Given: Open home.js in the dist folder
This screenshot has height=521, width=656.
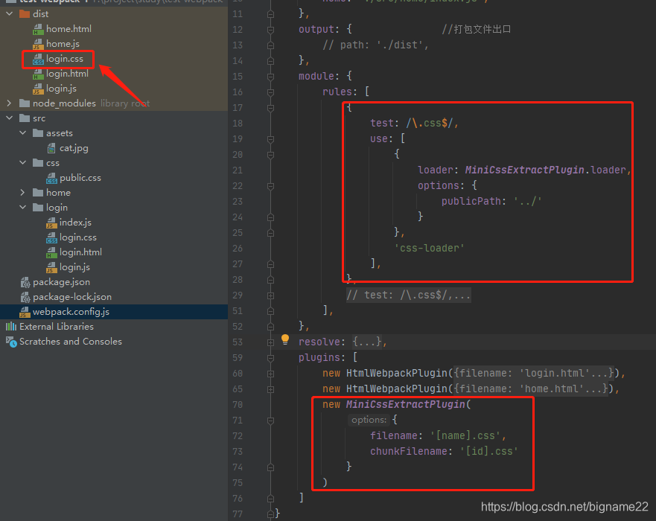Looking at the screenshot, I should coord(63,44).
